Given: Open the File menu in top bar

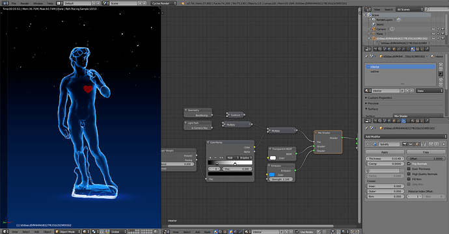Looking at the screenshot, I should [14, 3].
